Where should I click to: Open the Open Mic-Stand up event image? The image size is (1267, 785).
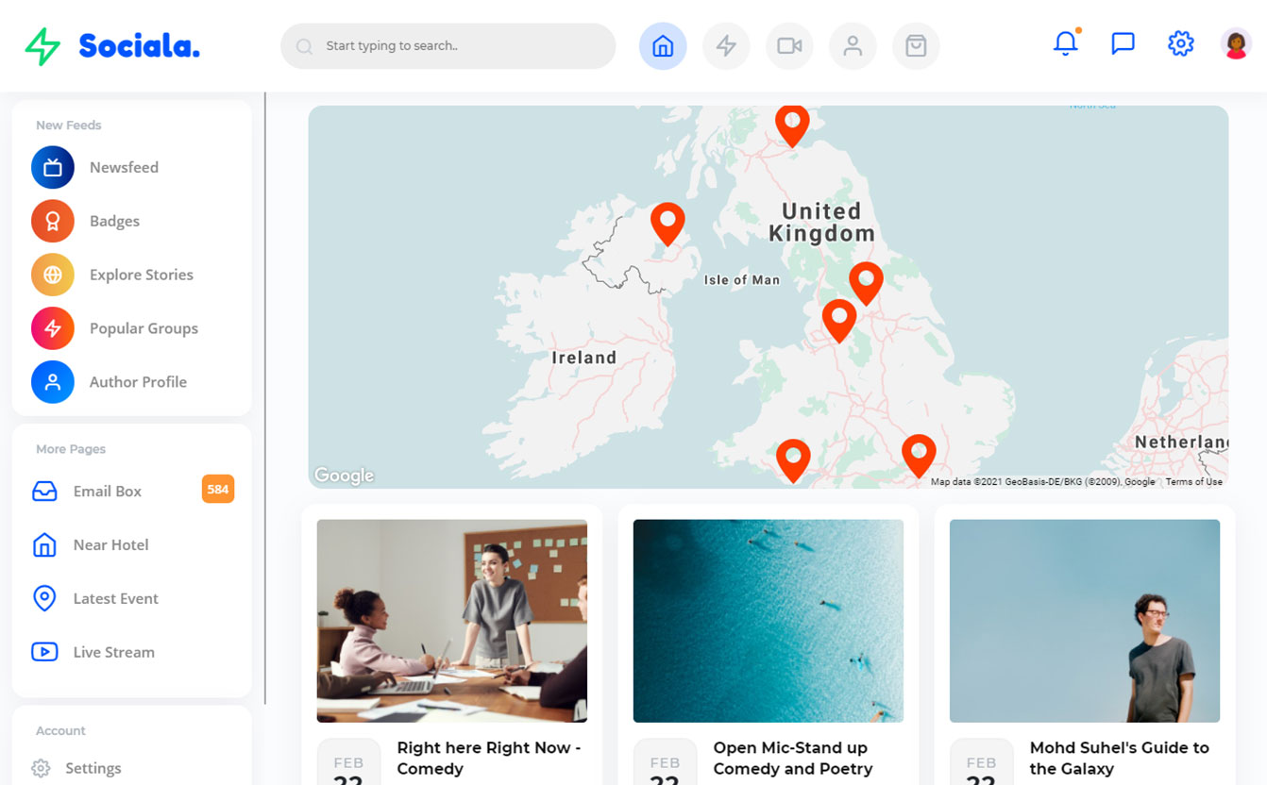[x=768, y=621]
